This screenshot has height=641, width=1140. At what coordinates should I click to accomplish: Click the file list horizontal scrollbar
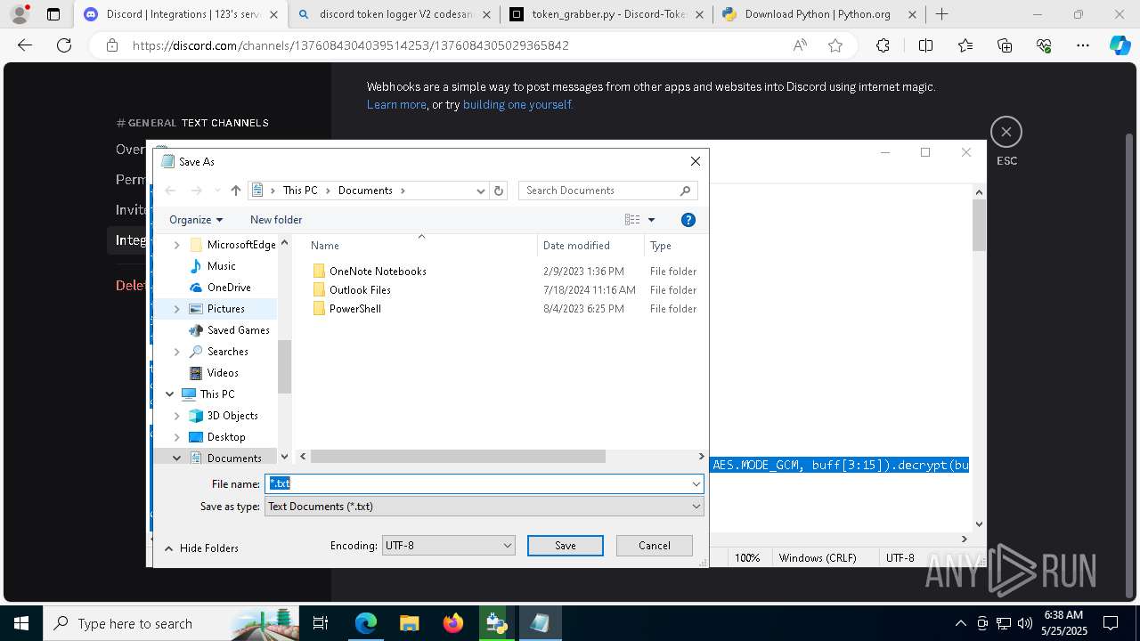[458, 457]
